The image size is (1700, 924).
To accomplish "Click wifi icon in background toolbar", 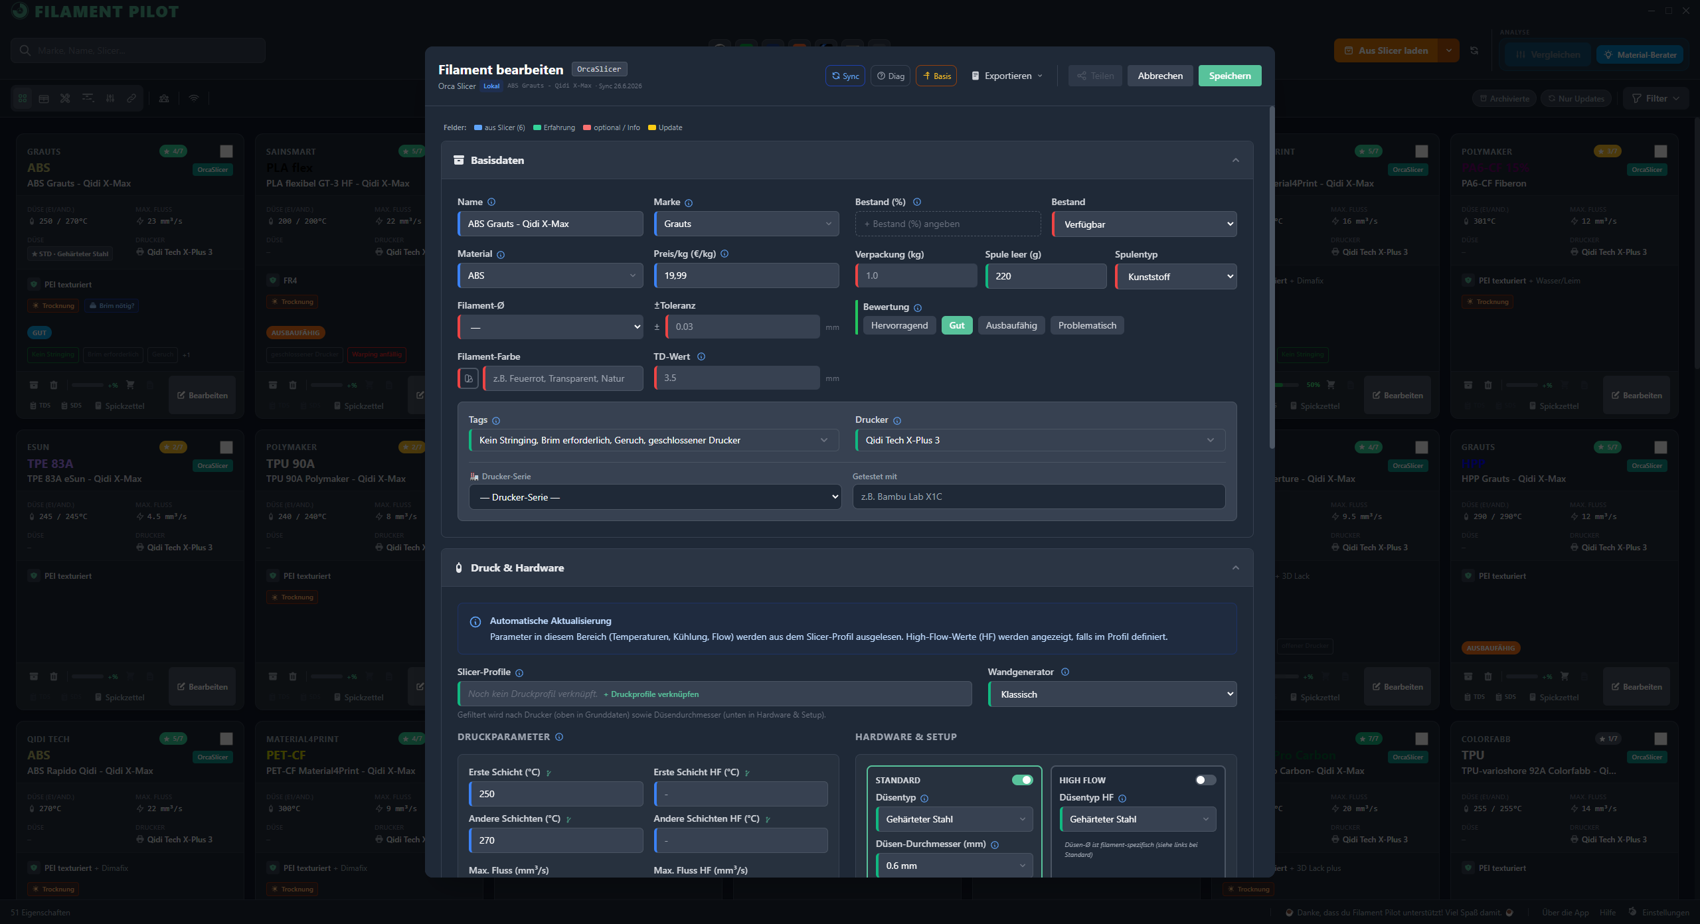I will 194,98.
